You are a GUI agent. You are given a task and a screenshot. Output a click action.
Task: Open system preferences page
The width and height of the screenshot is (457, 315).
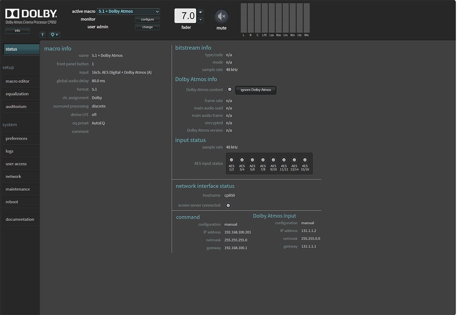point(21,139)
